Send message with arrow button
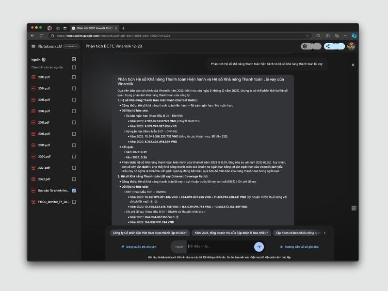The height and width of the screenshot is (291, 388). point(259,246)
